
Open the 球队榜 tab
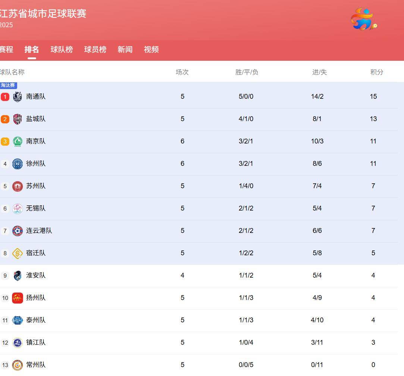62,50
